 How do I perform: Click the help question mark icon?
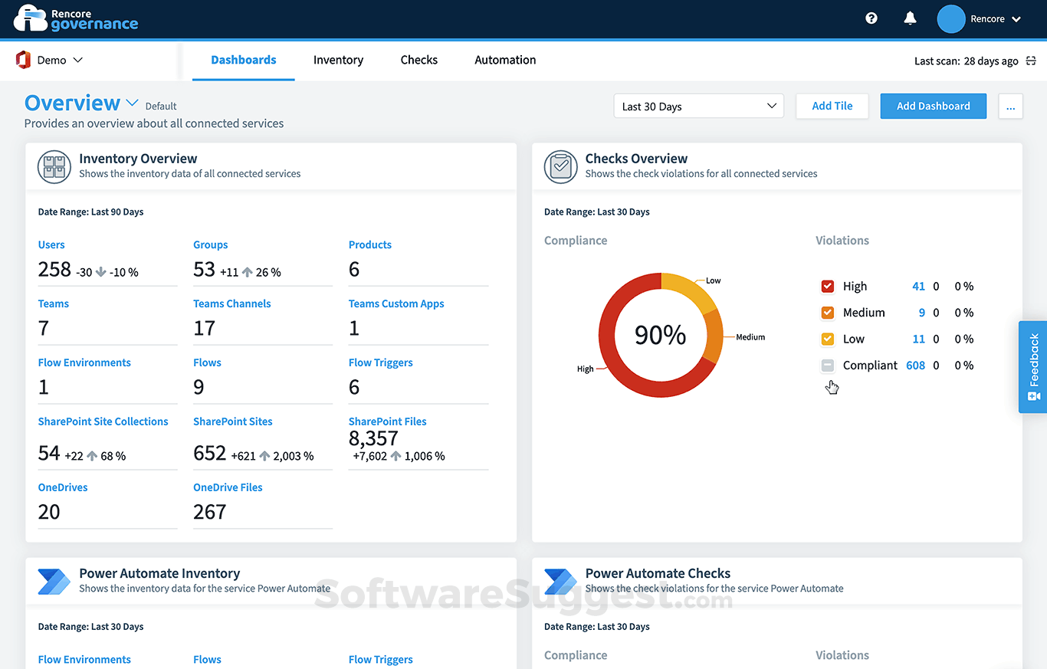[x=871, y=18]
